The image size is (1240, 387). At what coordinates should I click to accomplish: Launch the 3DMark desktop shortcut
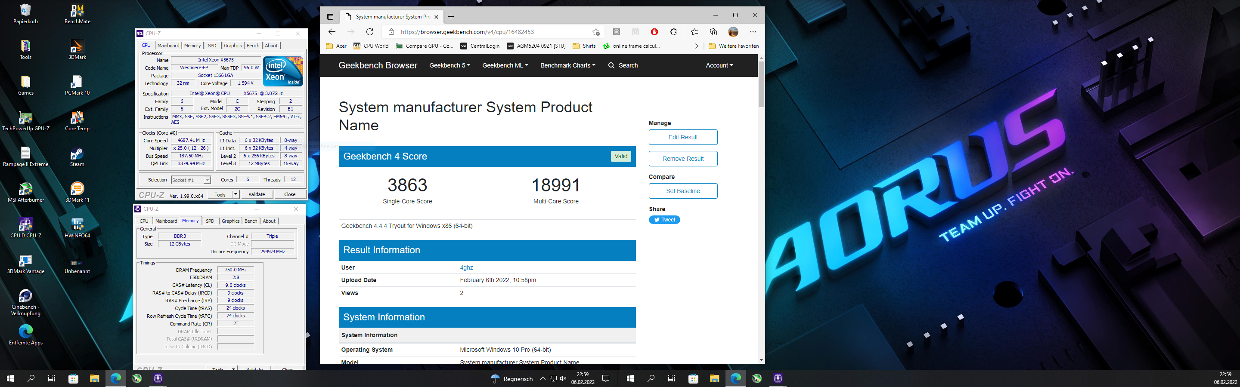click(x=77, y=49)
